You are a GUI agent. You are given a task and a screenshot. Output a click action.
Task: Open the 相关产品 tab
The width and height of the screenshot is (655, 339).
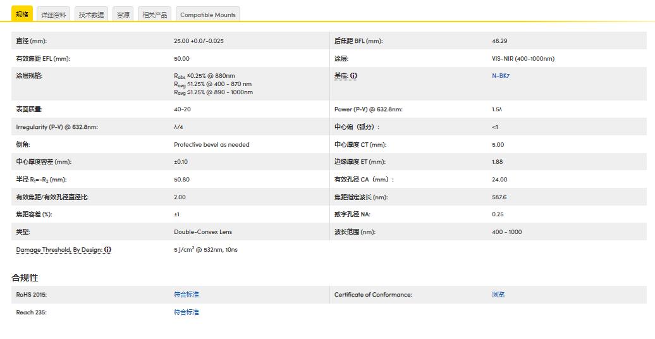155,15
